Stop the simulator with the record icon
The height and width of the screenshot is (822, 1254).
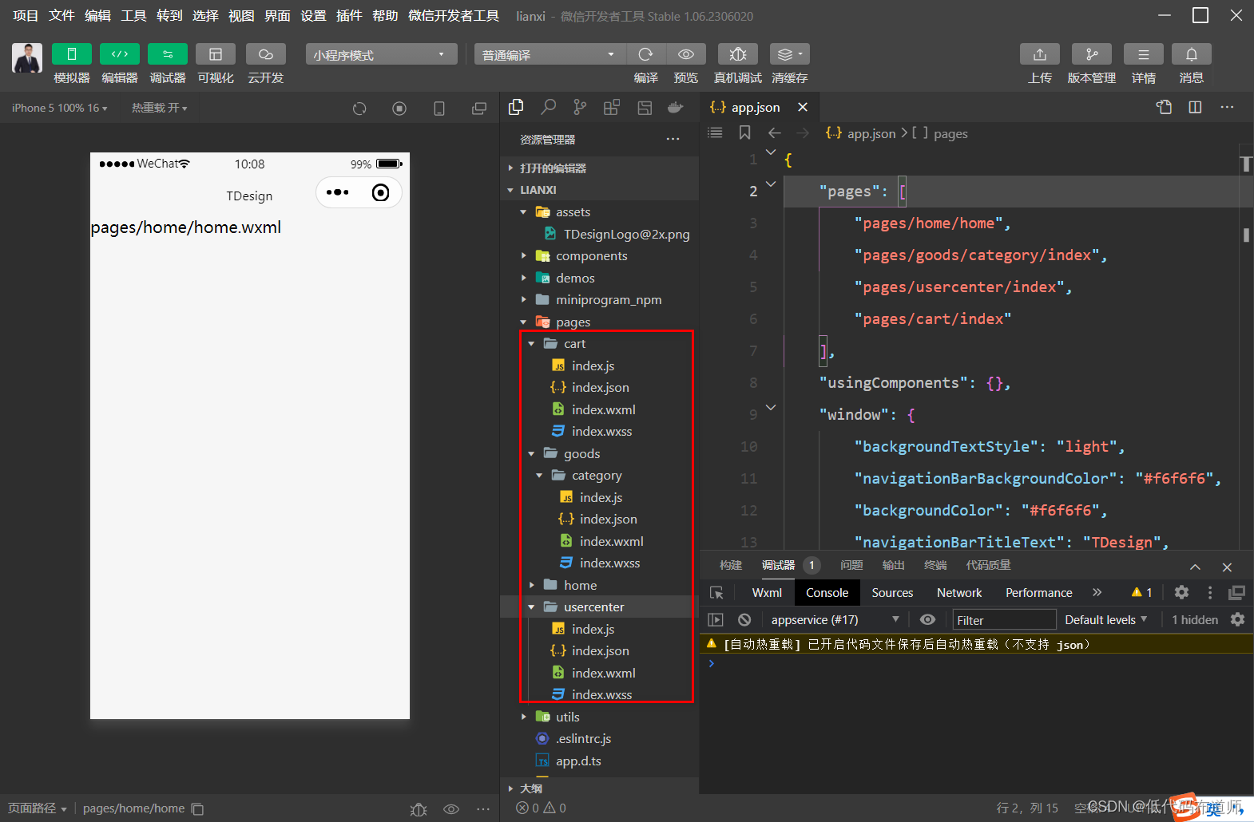(399, 109)
